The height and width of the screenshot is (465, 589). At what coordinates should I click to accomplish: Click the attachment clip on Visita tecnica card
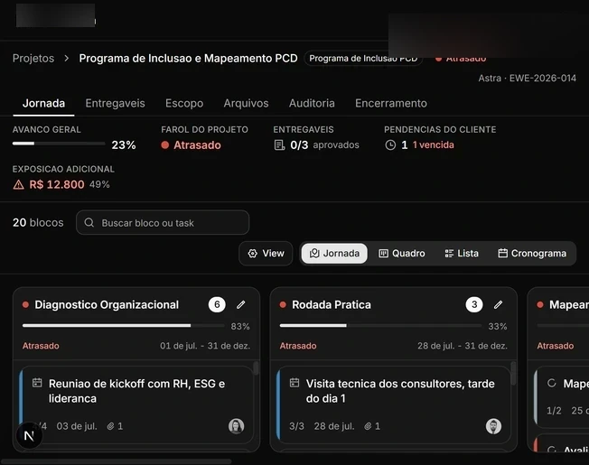(x=368, y=426)
